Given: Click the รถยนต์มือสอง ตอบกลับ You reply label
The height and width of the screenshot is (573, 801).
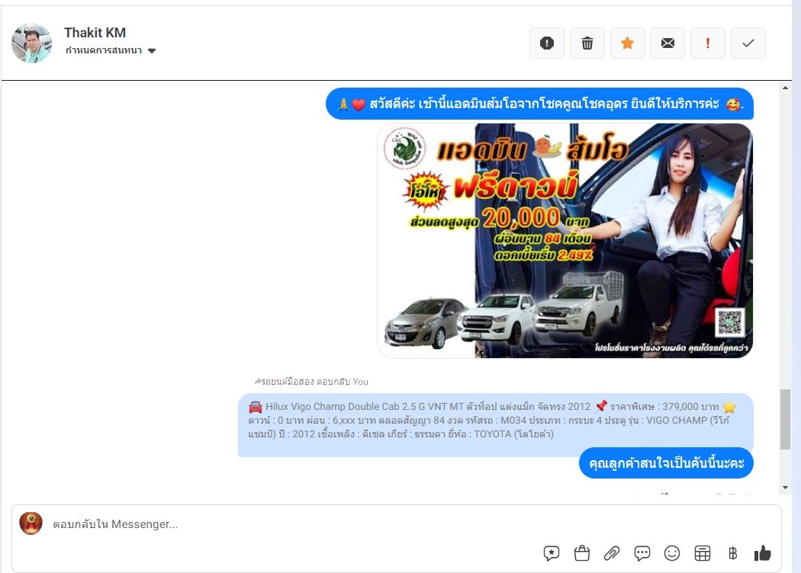Looking at the screenshot, I should 311,382.
